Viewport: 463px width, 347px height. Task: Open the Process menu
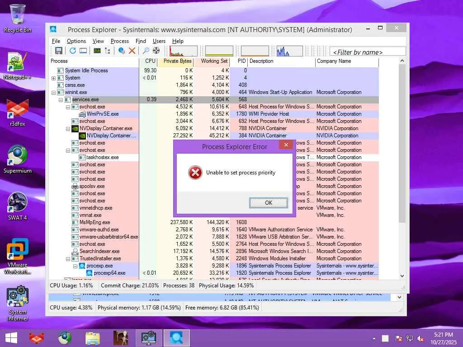119,41
